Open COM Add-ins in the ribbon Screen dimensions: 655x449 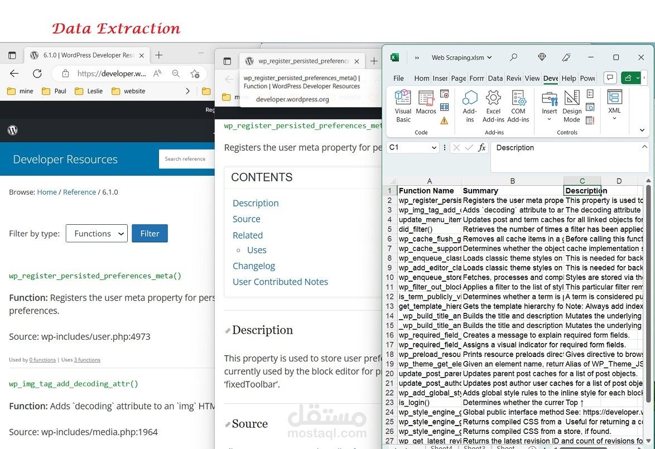[518, 106]
